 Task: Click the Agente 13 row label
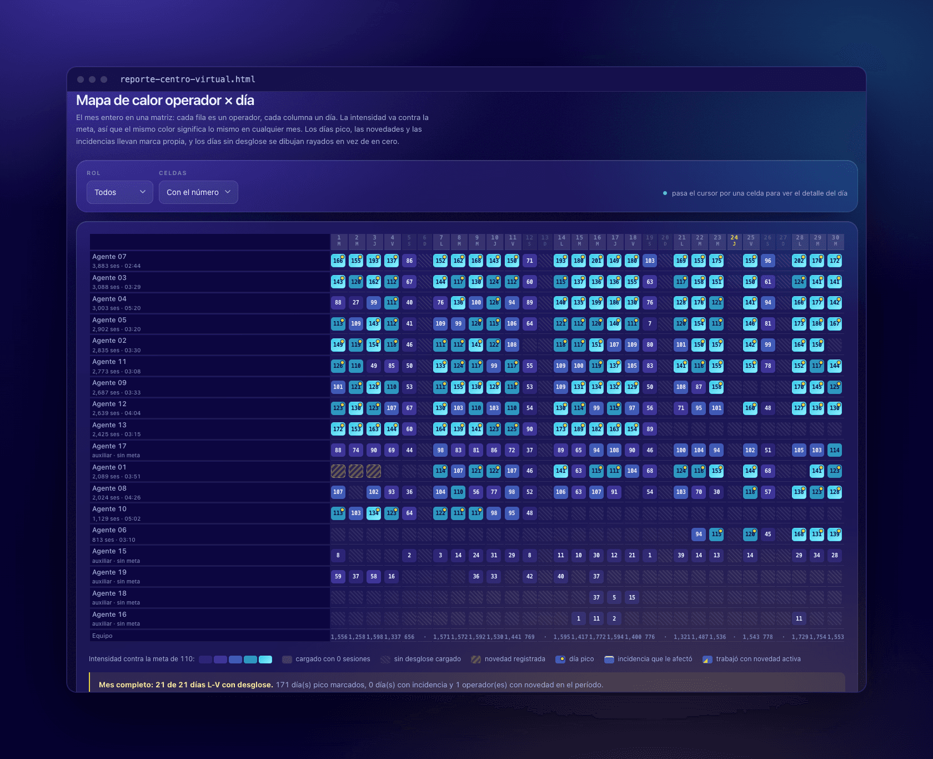210,430
